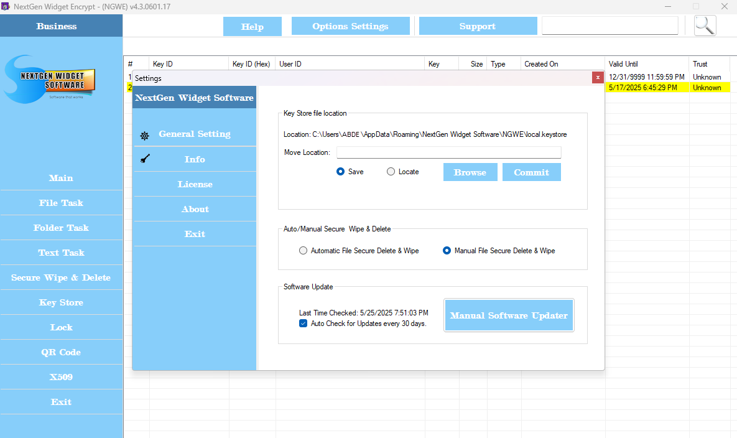Choose Automatic File Secure Delete & Wipe
The height and width of the screenshot is (438, 737).
(x=303, y=251)
